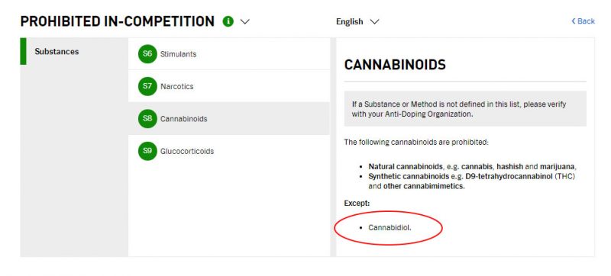Click the circled Cannabidiol exception entry
611x276 pixels.
coord(390,227)
